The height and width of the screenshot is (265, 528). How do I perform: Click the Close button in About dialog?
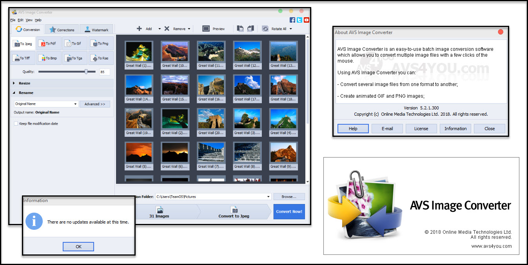pyautogui.click(x=490, y=129)
